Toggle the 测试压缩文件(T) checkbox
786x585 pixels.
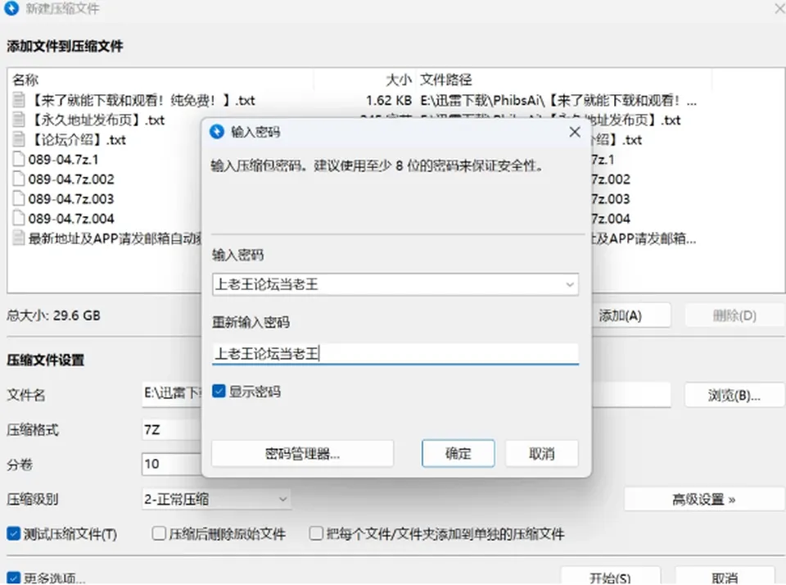(x=14, y=533)
